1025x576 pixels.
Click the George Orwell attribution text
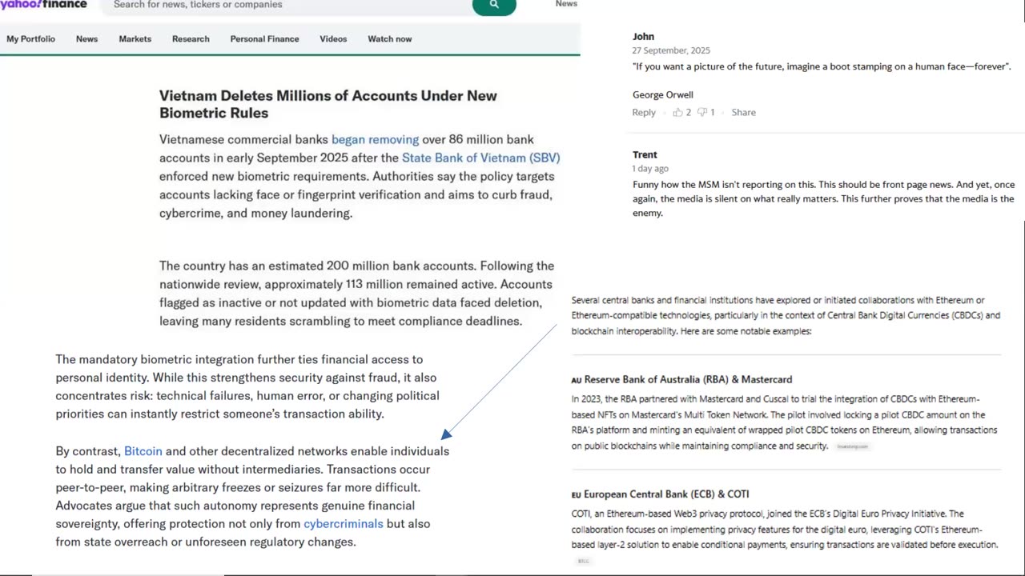click(663, 94)
